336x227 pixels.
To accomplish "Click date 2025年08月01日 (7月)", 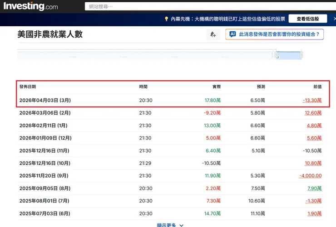I will (x=44, y=201).
